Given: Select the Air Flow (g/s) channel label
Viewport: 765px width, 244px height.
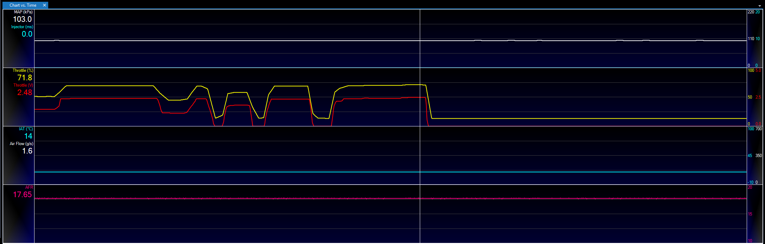Looking at the screenshot, I should point(21,144).
